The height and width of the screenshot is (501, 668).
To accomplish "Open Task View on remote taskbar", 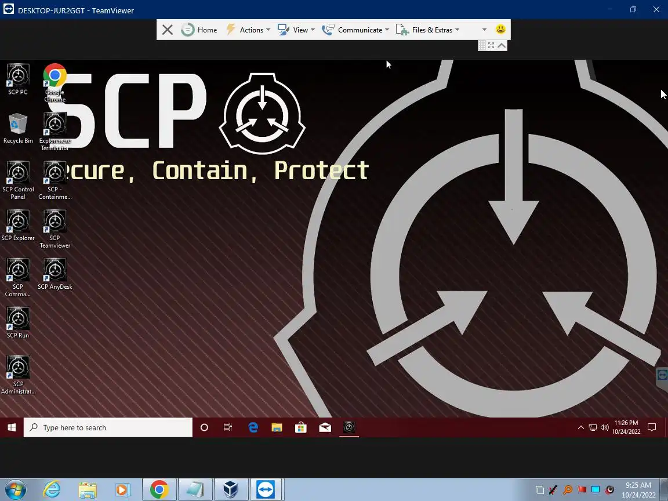I will coord(228,427).
